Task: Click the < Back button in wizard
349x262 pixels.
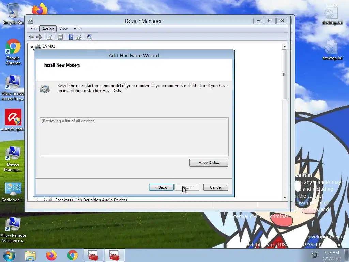Action: coord(161,187)
